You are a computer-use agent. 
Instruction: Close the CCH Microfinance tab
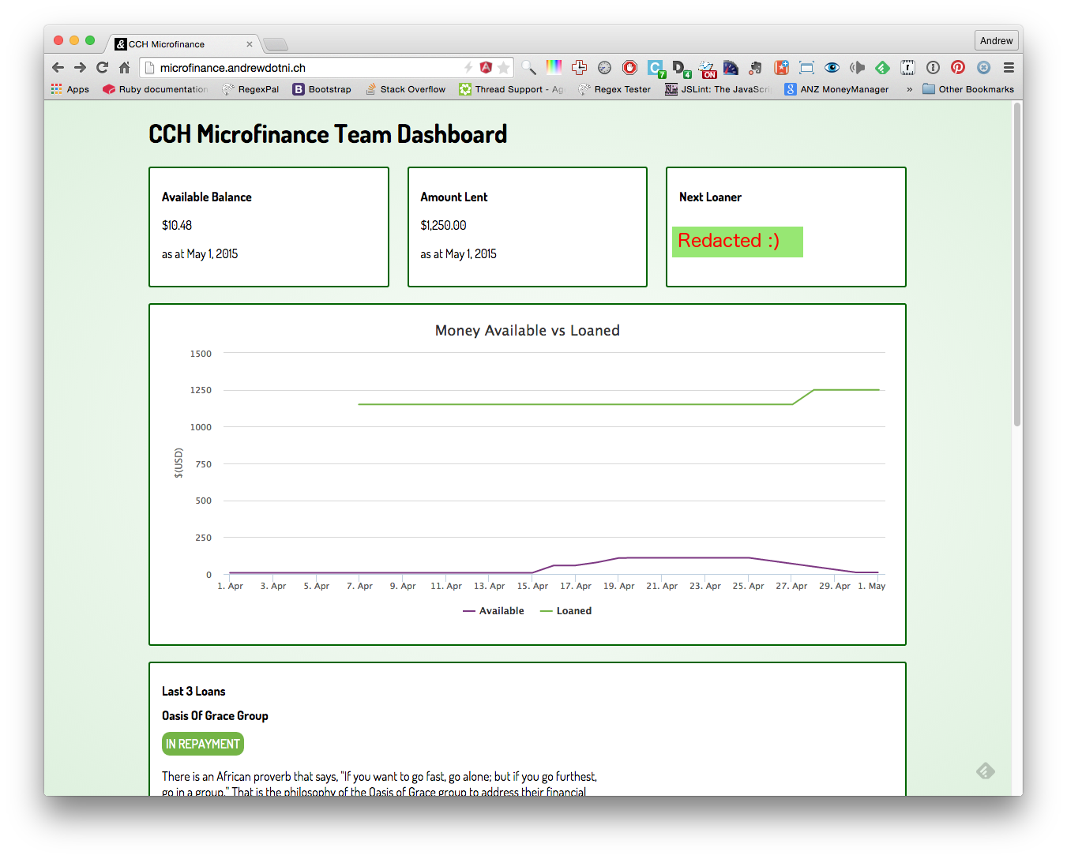click(250, 44)
